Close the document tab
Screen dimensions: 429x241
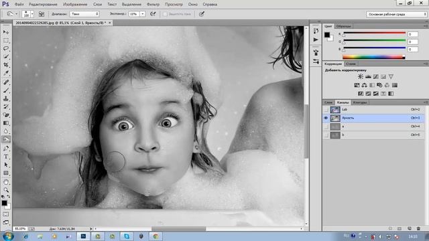coord(110,23)
